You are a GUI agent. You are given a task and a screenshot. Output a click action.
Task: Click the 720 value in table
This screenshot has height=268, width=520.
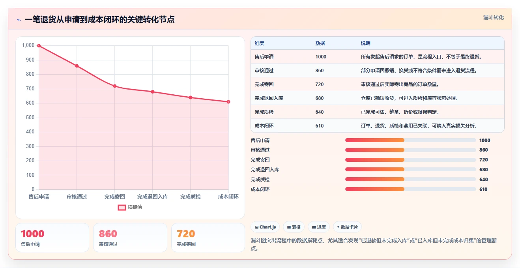[319, 84]
